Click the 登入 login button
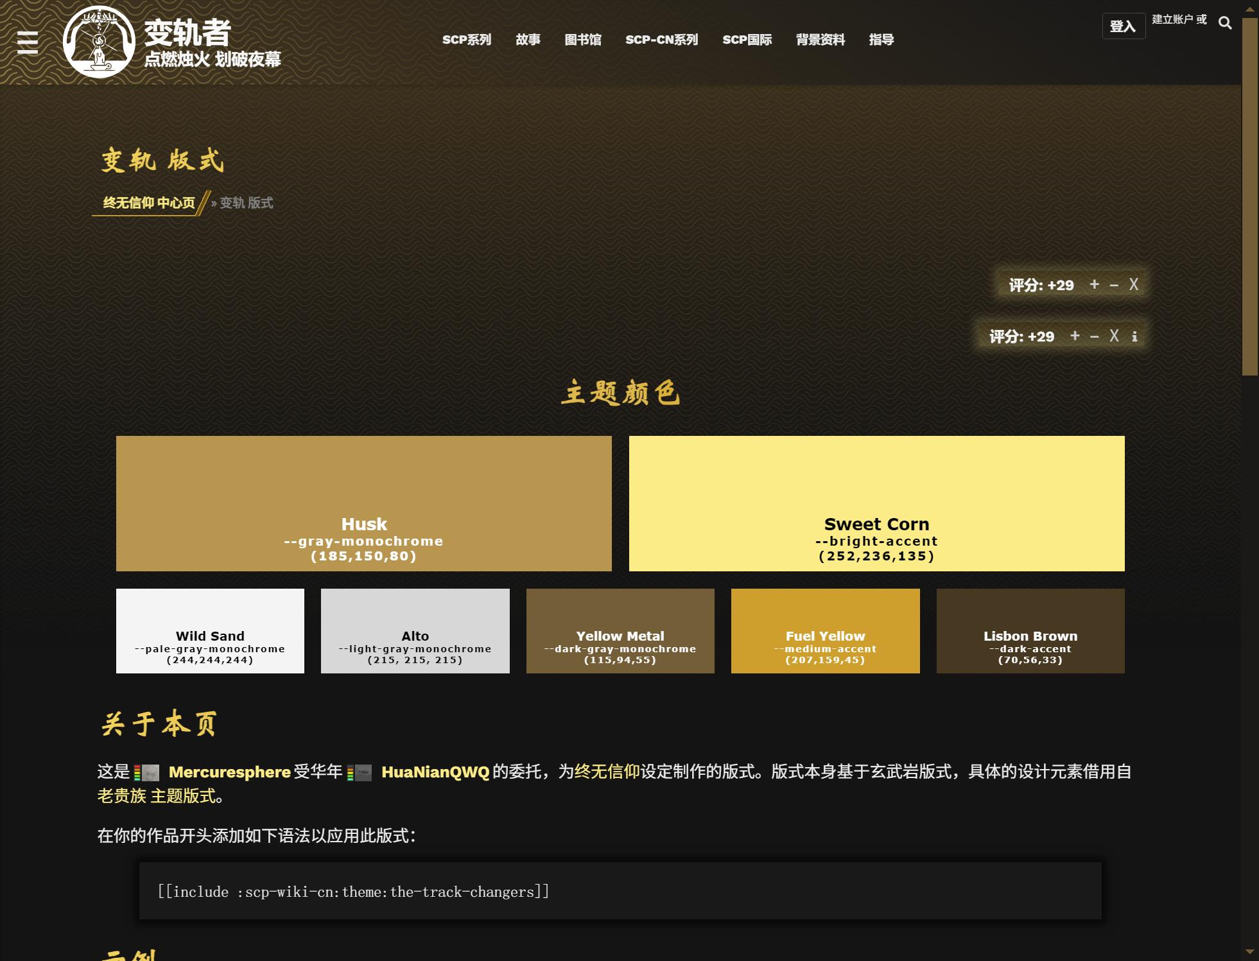This screenshot has height=961, width=1259. click(1123, 26)
